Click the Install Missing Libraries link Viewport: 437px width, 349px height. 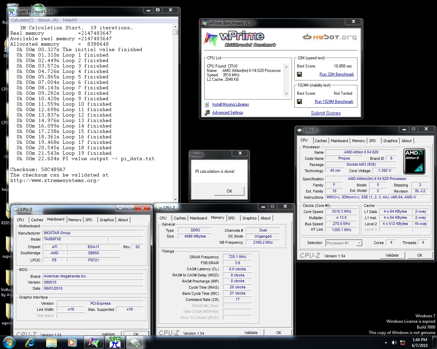pyautogui.click(x=230, y=104)
